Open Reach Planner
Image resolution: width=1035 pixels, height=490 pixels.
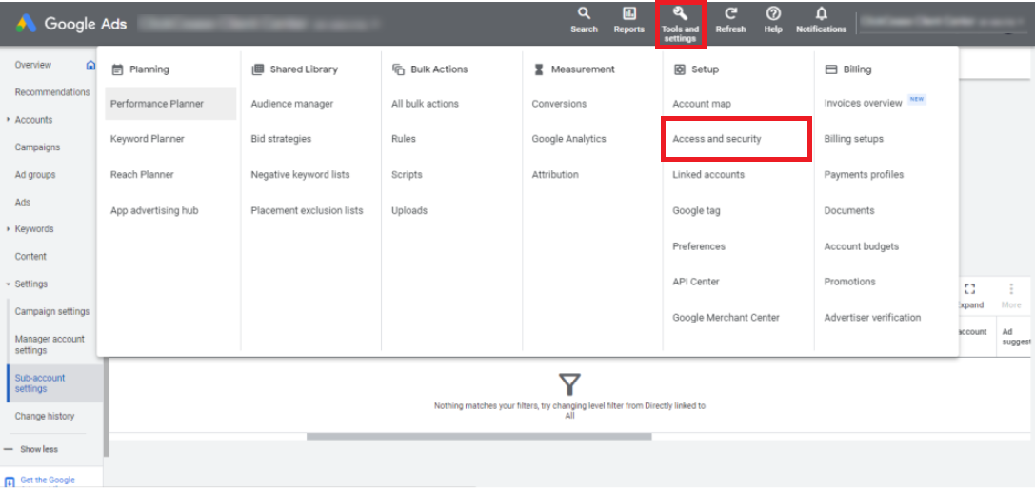click(142, 175)
